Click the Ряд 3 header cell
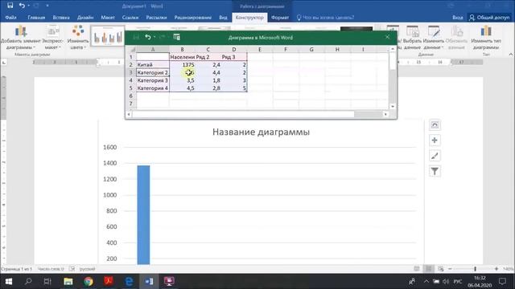This screenshot has height=289, width=515. pos(234,57)
